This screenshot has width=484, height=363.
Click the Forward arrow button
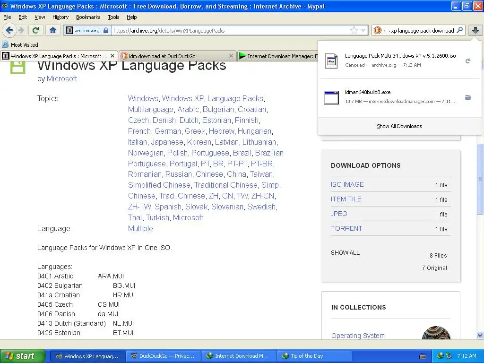(x=21, y=30)
